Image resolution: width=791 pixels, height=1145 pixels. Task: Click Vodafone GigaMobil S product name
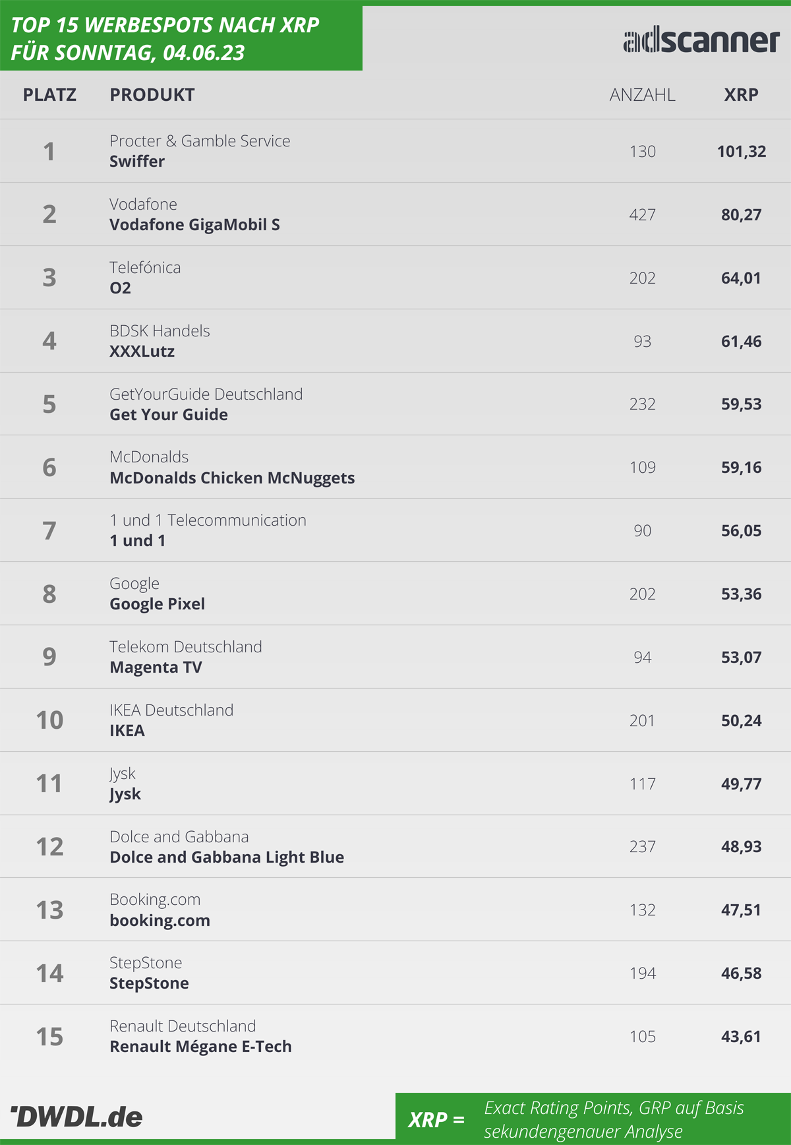tap(194, 225)
